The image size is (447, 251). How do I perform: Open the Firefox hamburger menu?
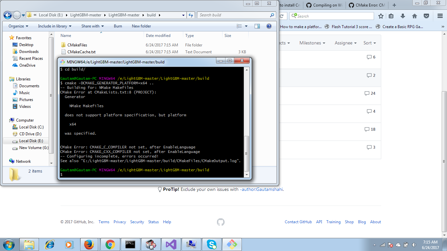[440, 16]
